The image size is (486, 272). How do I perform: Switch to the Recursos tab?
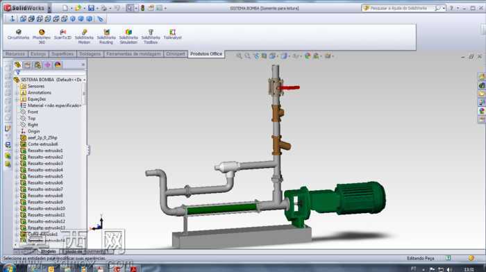pos(15,54)
